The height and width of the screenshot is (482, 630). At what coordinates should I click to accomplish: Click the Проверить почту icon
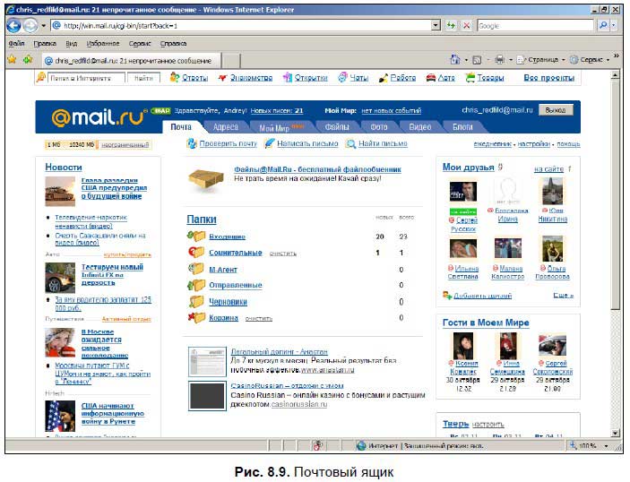click(192, 143)
